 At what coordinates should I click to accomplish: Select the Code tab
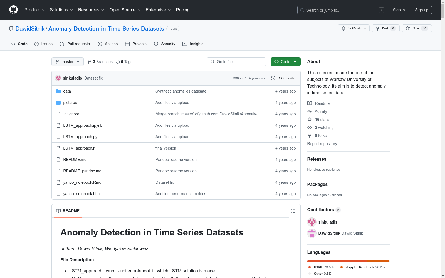point(19,44)
